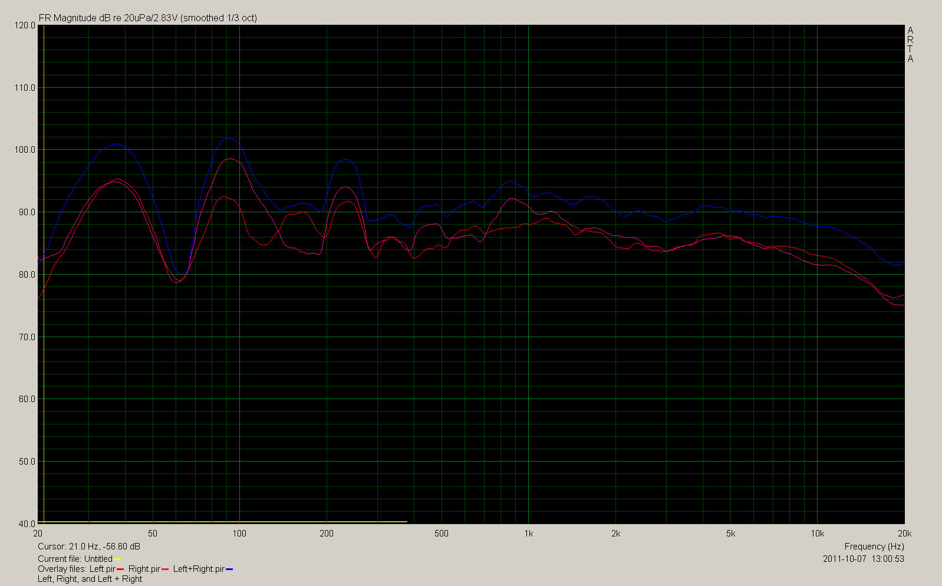Click the pink Right.pir legend swatch

(x=165, y=569)
